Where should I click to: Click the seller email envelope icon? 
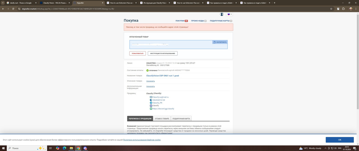tap(151, 97)
